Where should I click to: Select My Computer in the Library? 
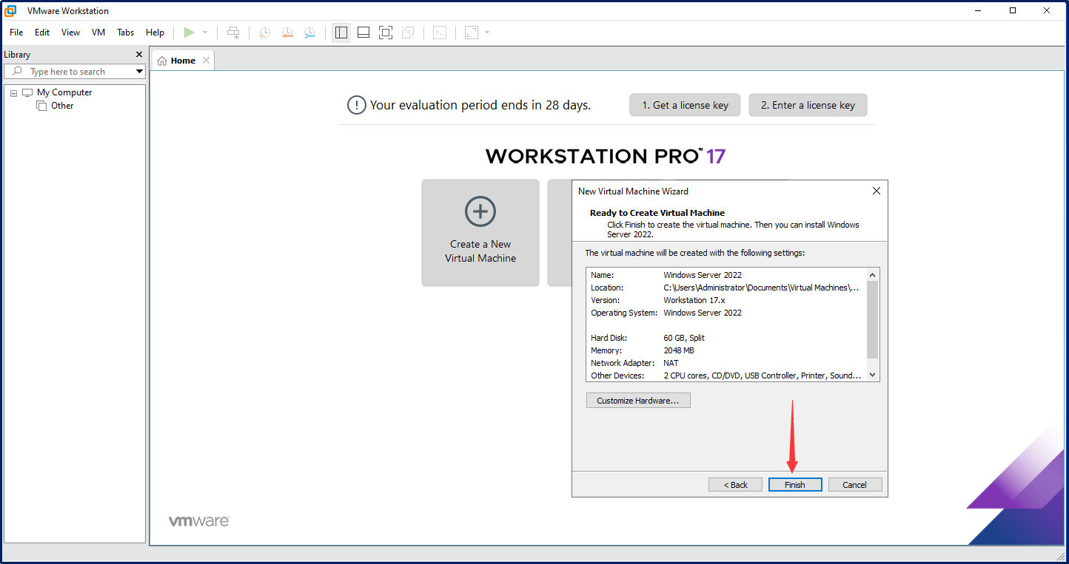tap(64, 92)
